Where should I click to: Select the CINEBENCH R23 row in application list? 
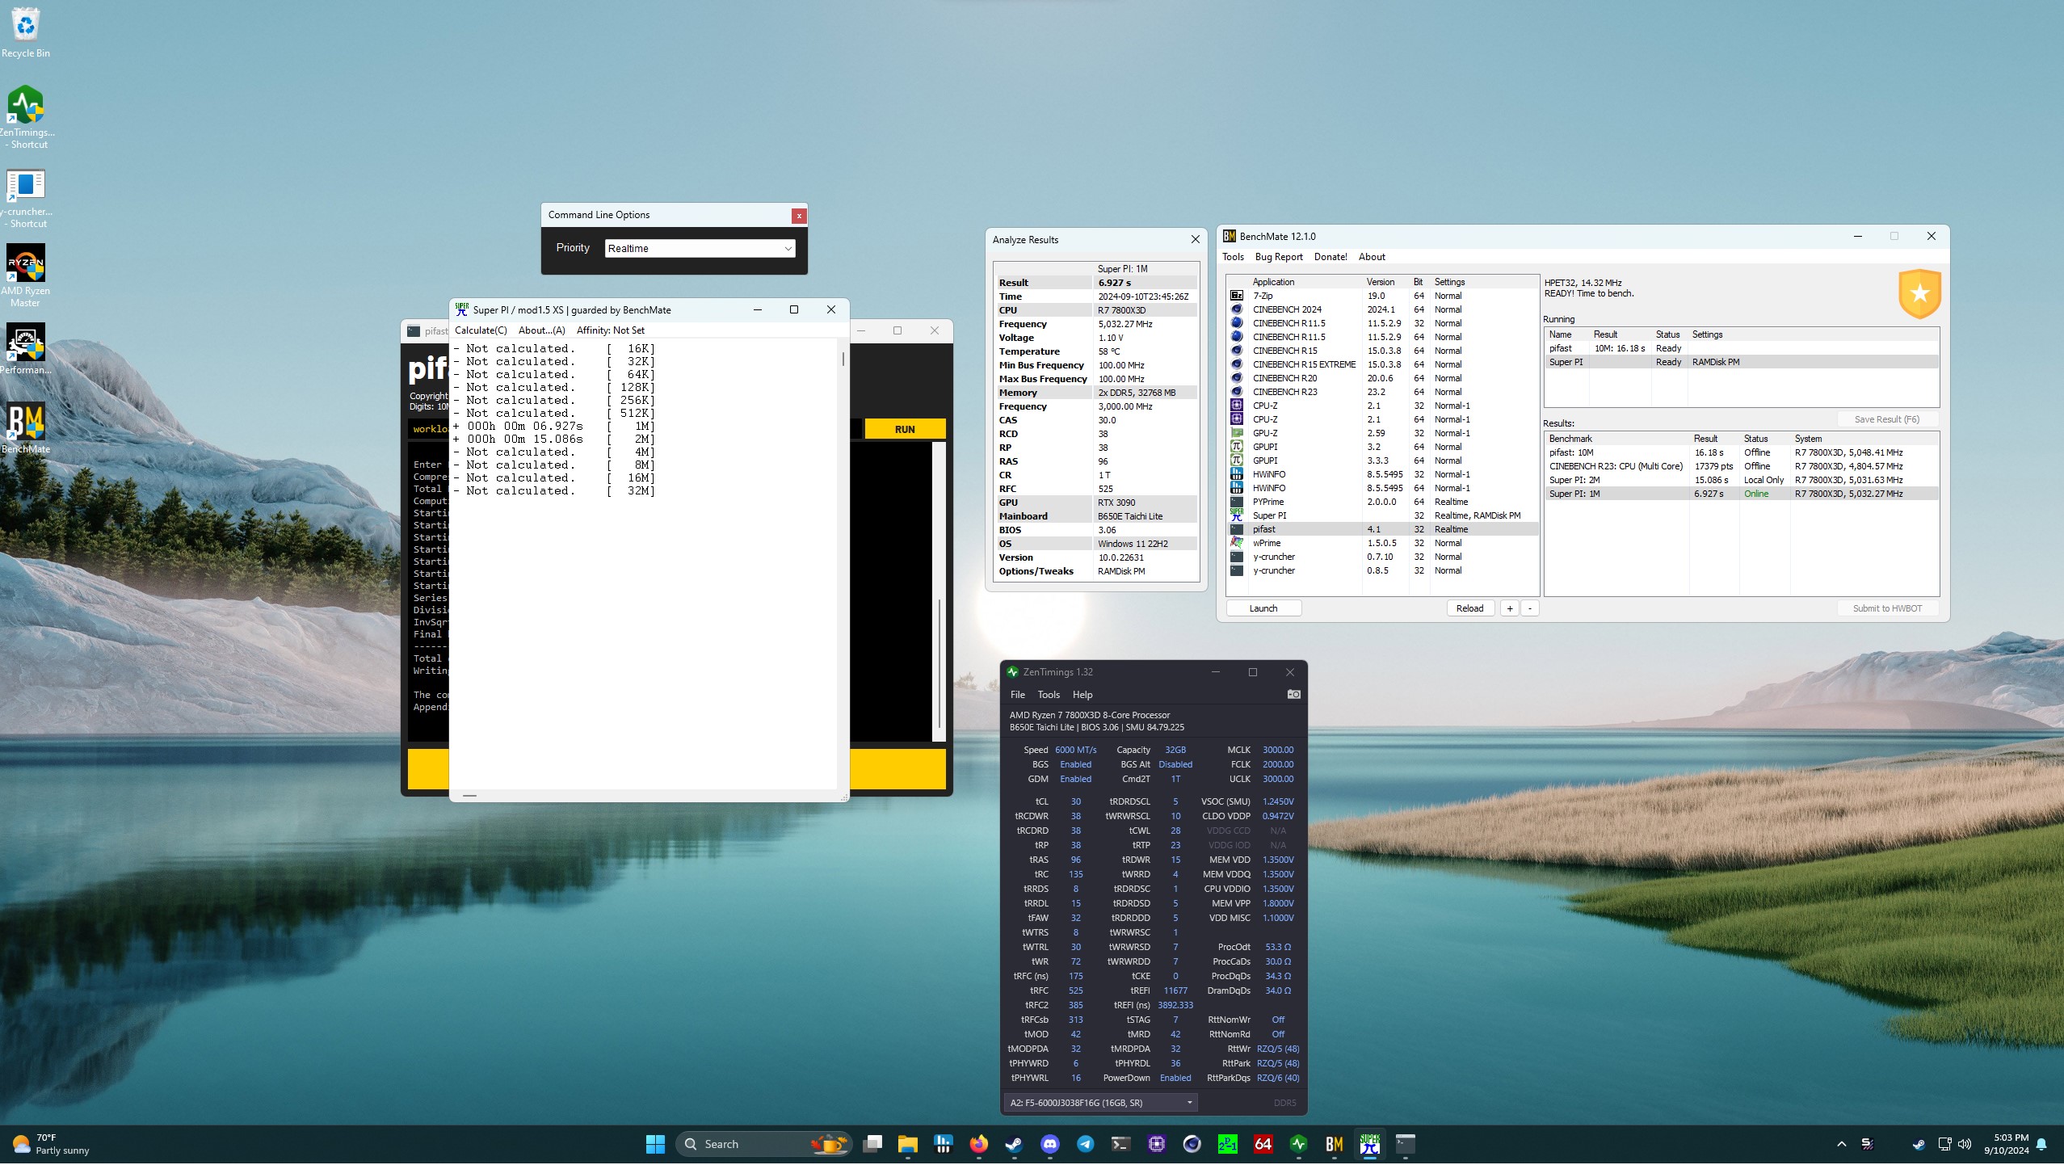tap(1382, 393)
